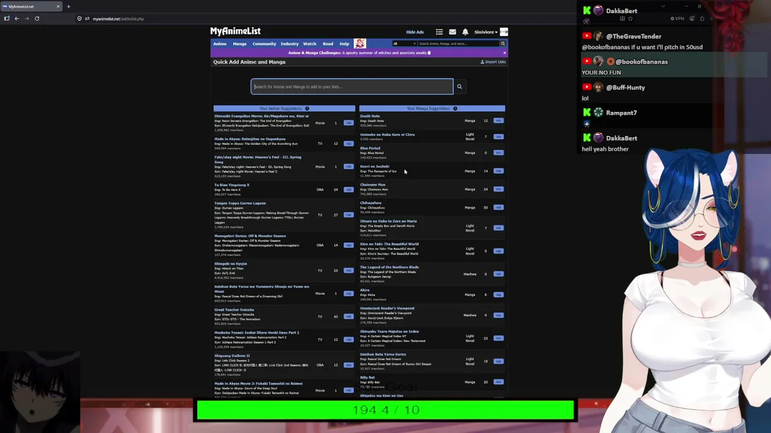Focus the navbar 'Search Anime, Manga, and more' field
This screenshot has height=433, width=771.
[458, 43]
